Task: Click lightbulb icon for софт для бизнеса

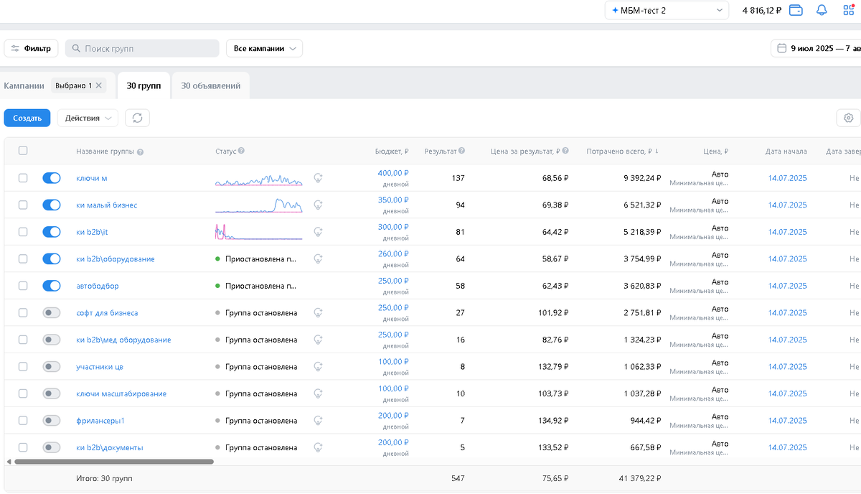Action: 318,312
